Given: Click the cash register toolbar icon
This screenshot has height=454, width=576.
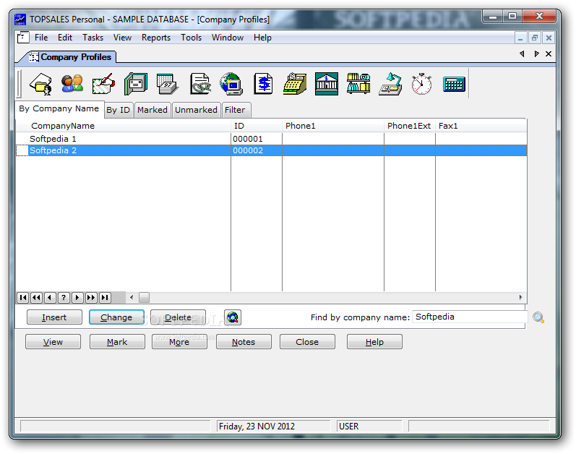Looking at the screenshot, I should 295,84.
